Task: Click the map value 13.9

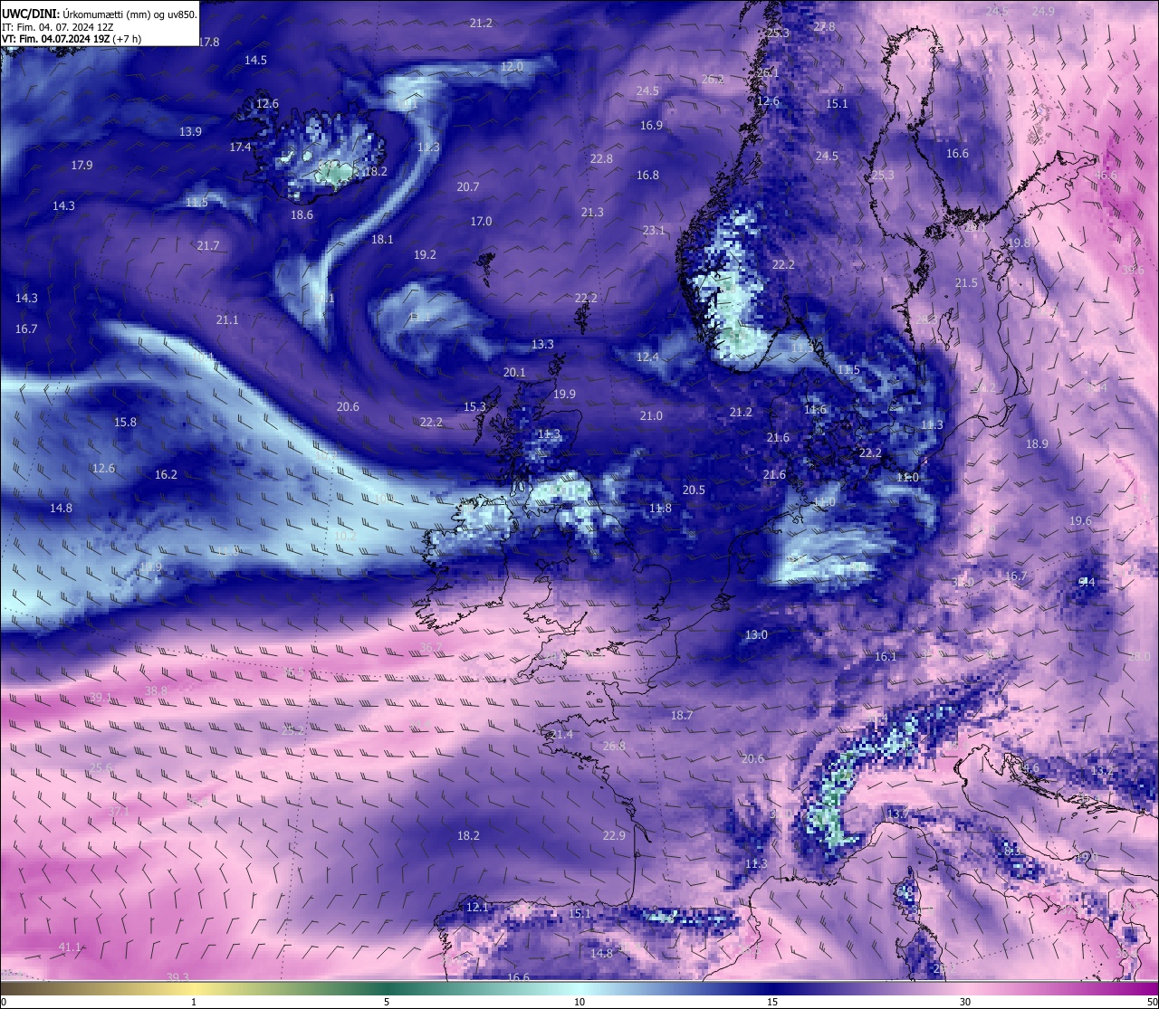Action: point(190,131)
